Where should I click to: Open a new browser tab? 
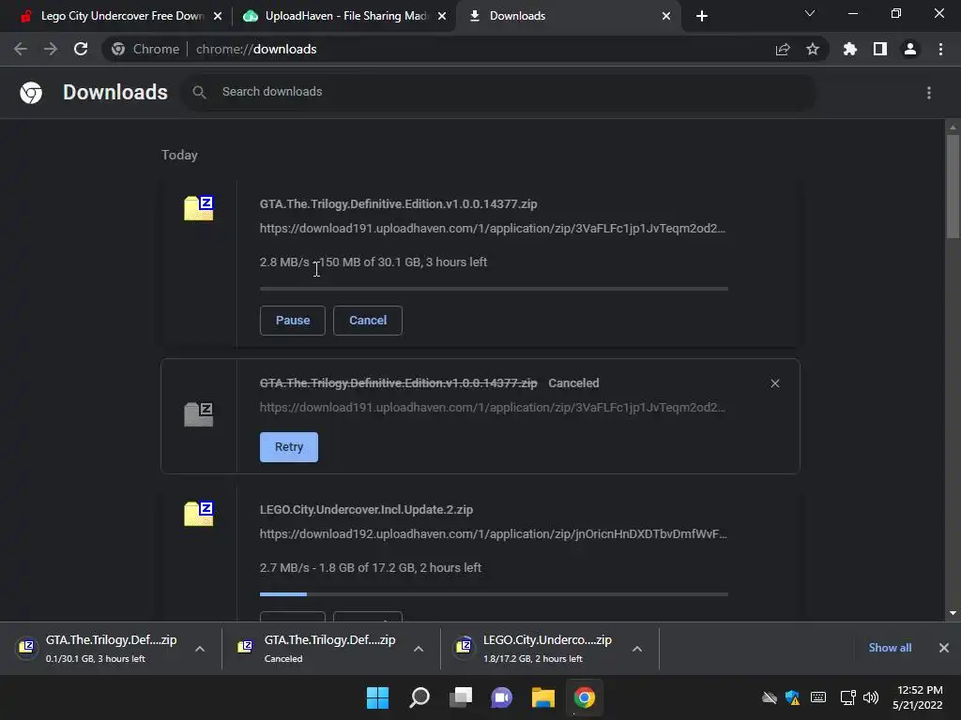[702, 16]
